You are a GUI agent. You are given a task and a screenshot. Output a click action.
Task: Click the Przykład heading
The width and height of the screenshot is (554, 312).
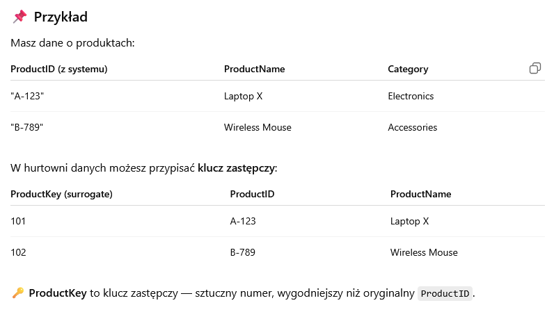tap(61, 17)
